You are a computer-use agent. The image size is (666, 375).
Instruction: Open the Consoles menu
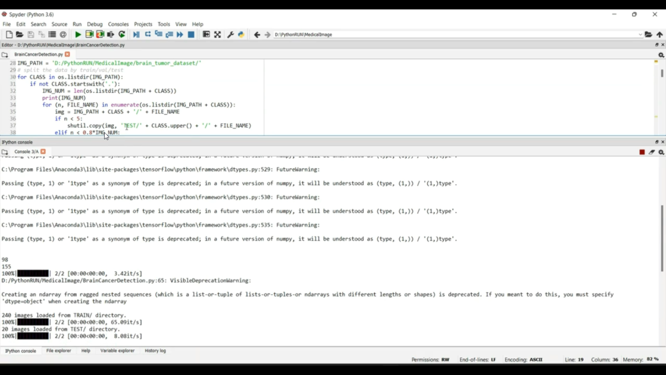[118, 24]
